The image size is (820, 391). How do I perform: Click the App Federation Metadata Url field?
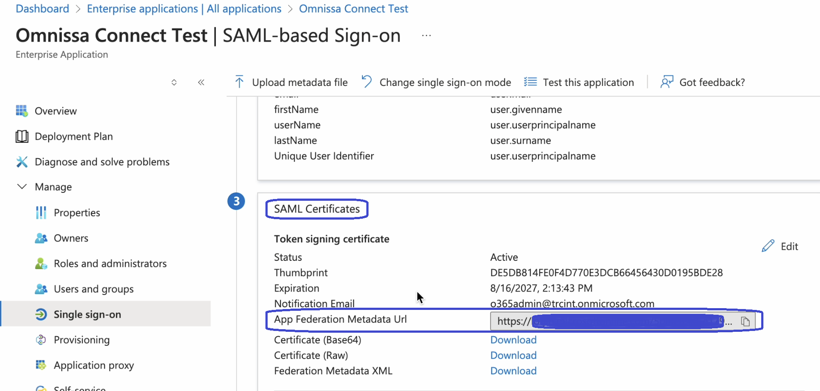point(623,321)
